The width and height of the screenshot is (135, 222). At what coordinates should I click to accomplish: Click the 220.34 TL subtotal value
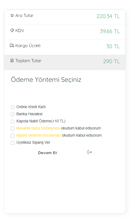pos(108,16)
